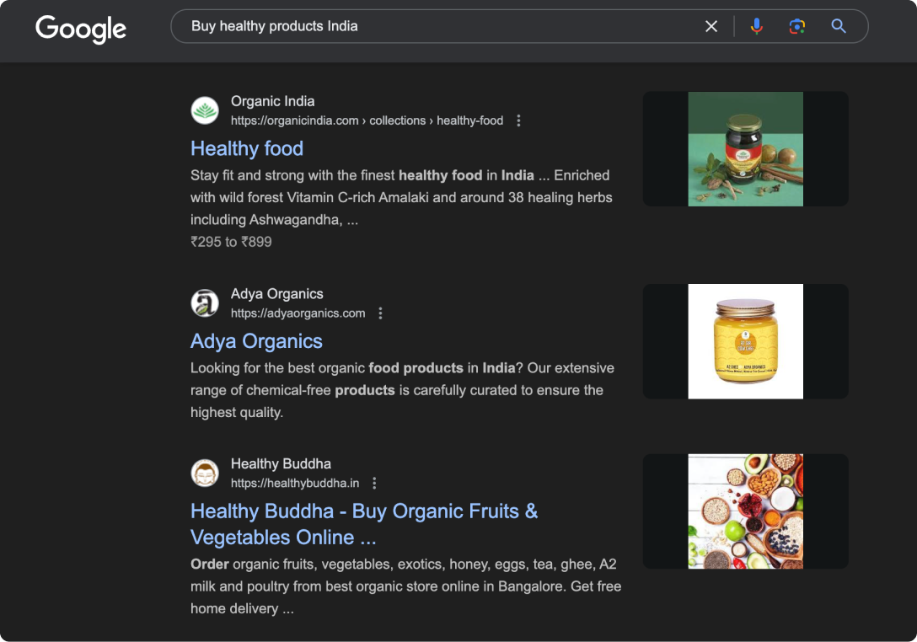Open more options for Organic India result
The width and height of the screenshot is (917, 642).
[x=518, y=120]
